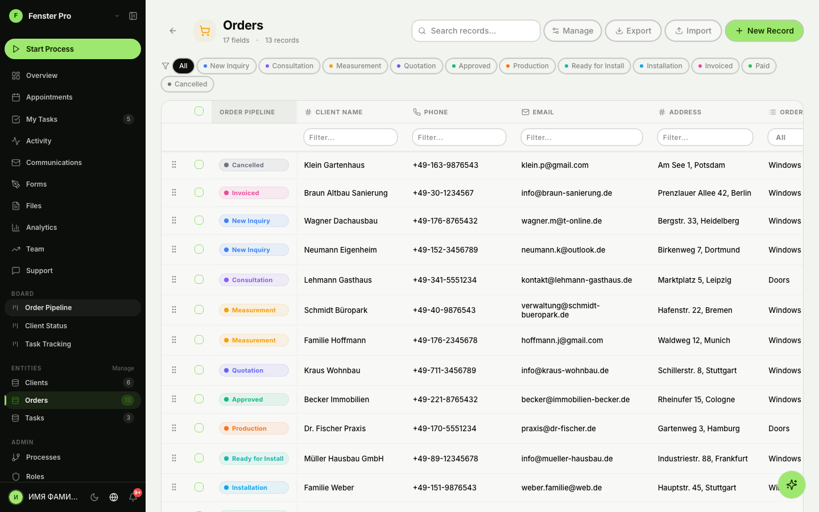Click drag handle of Familie Weber row
Viewport: 819px width, 512px height.
(x=174, y=487)
